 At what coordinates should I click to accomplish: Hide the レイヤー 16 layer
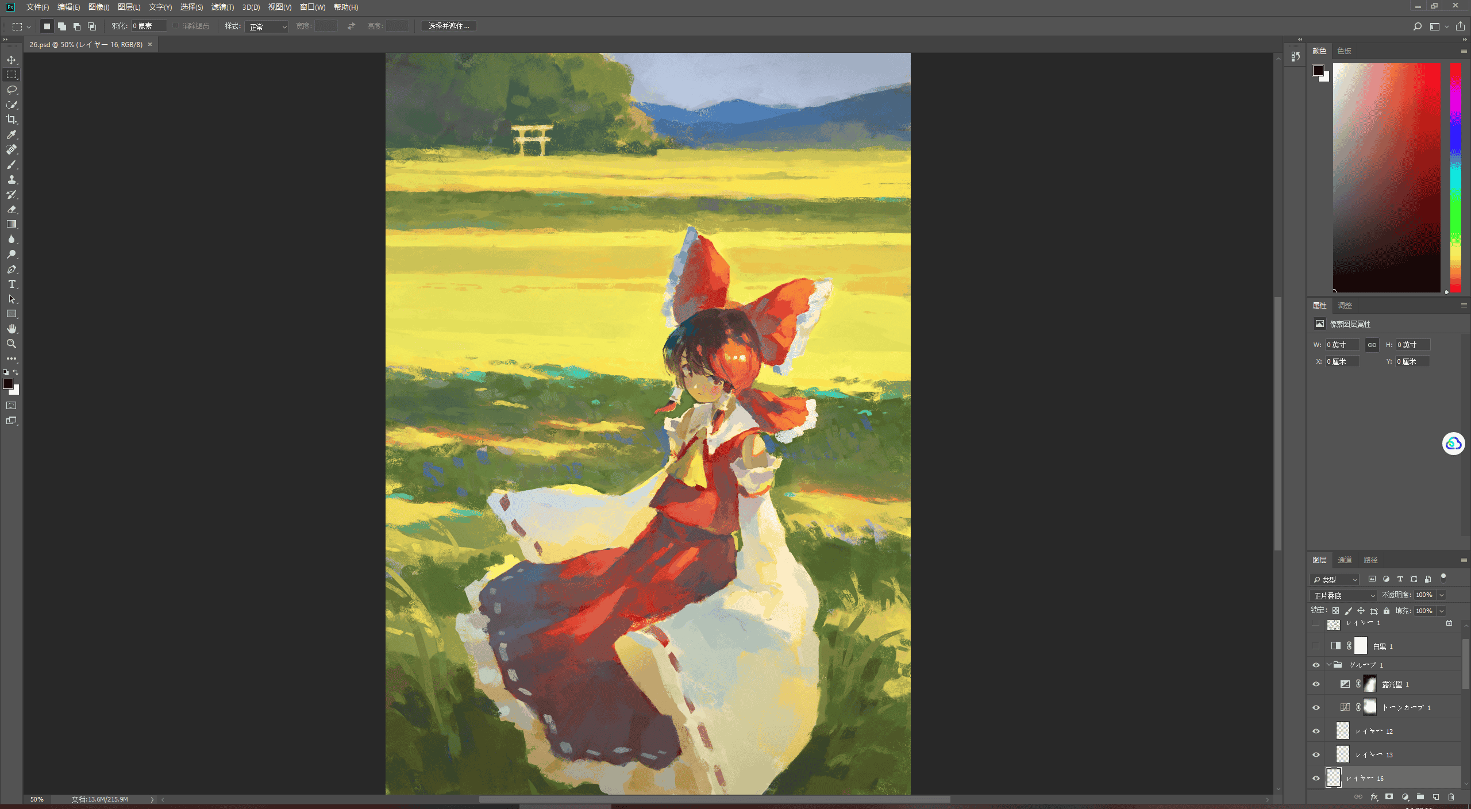click(x=1316, y=778)
